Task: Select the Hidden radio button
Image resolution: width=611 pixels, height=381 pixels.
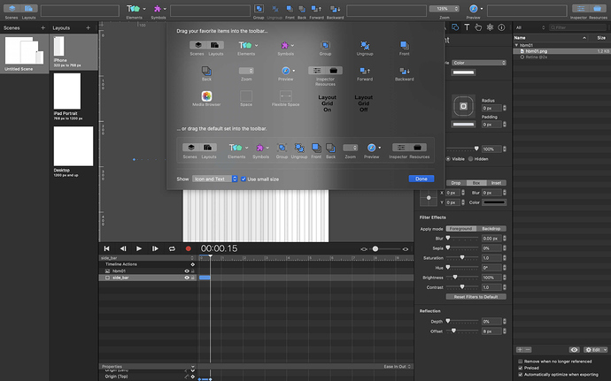Action: click(471, 159)
